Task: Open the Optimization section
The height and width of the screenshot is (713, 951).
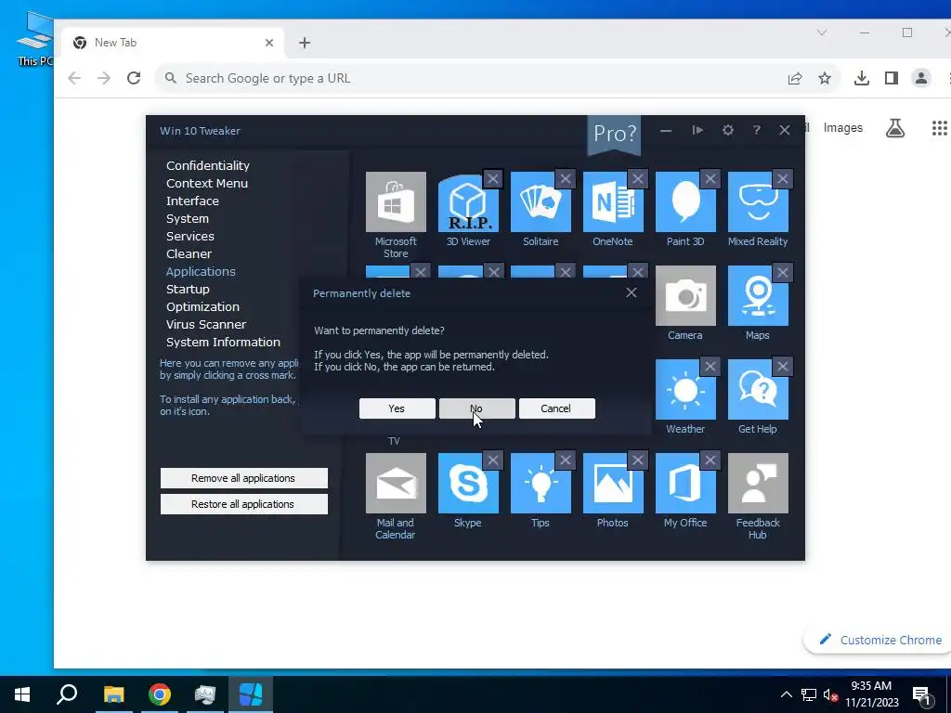Action: coord(202,306)
